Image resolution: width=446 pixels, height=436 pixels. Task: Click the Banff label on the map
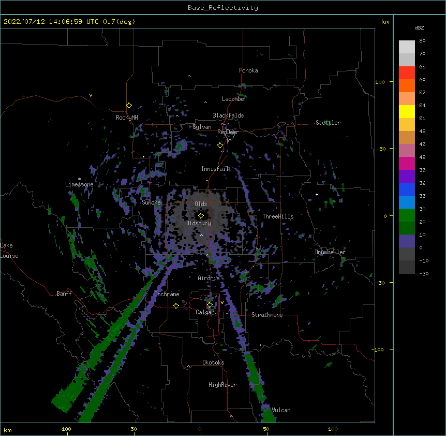(x=64, y=294)
